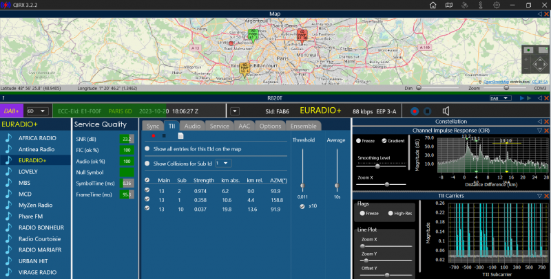Click the yellow transmitter marker on map
551x279 pixels.
pyautogui.click(x=245, y=69)
